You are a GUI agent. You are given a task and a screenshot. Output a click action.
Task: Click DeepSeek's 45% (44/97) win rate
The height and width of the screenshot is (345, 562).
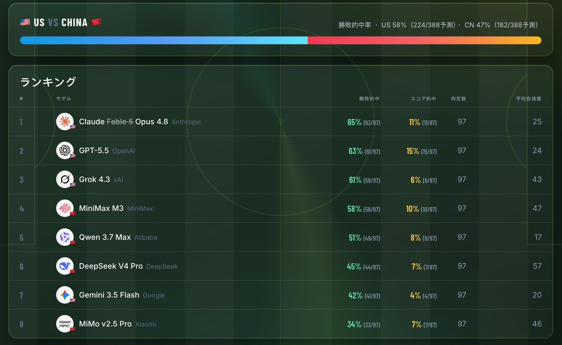(x=364, y=266)
